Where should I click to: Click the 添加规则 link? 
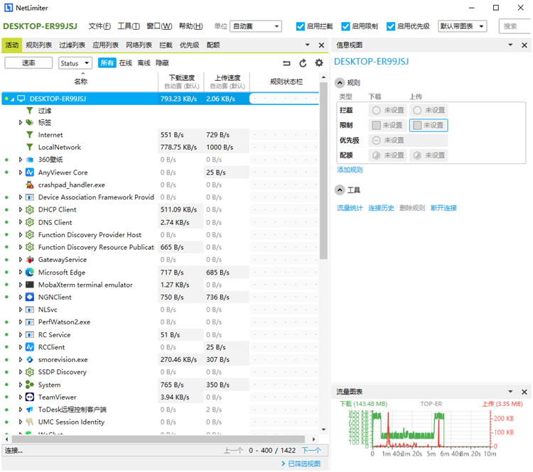[350, 170]
